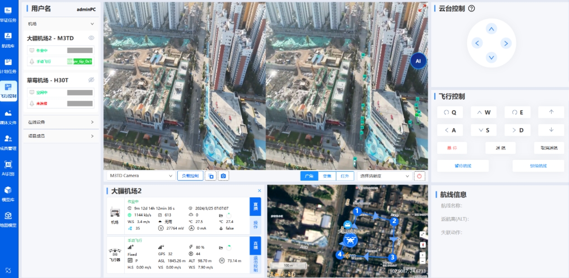Switch to the 红外 infrared view tab
This screenshot has width=569, height=278.
[x=345, y=176]
